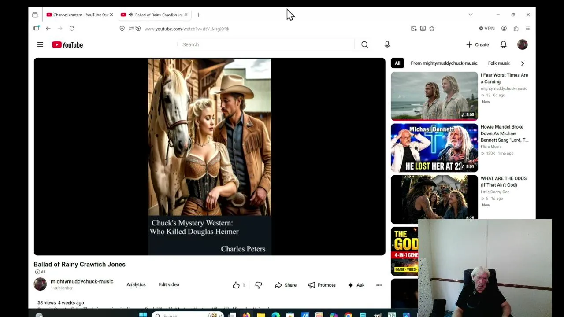Show more filter chips with right arrow
Image resolution: width=564 pixels, height=317 pixels.
tap(523, 63)
